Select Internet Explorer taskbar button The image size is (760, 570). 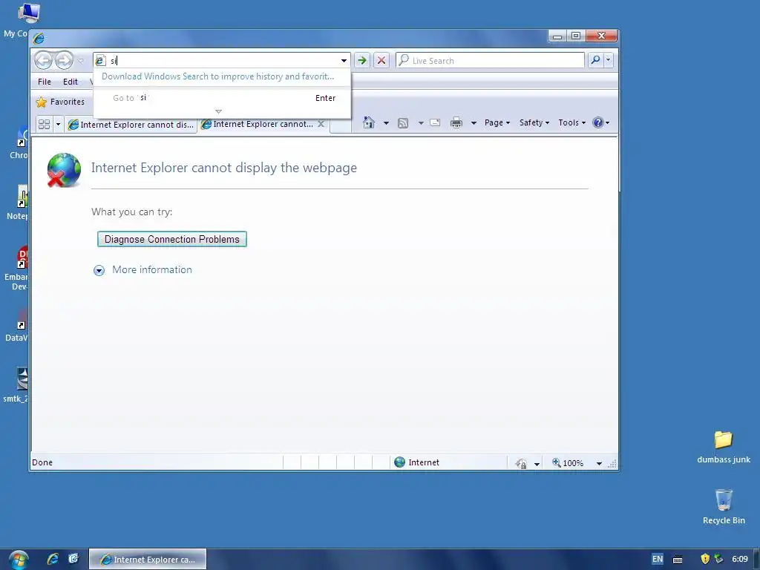coord(148,560)
